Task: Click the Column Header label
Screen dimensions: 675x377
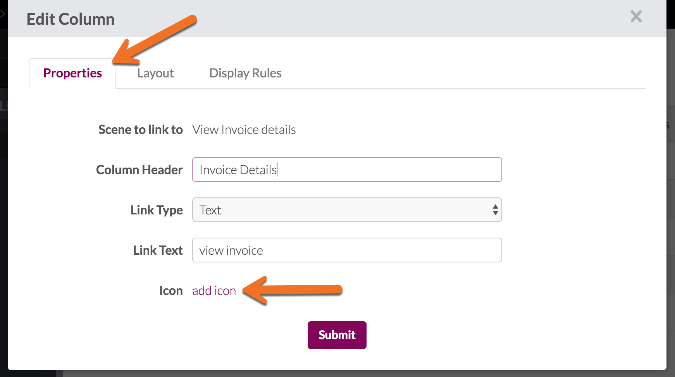Action: click(x=139, y=170)
